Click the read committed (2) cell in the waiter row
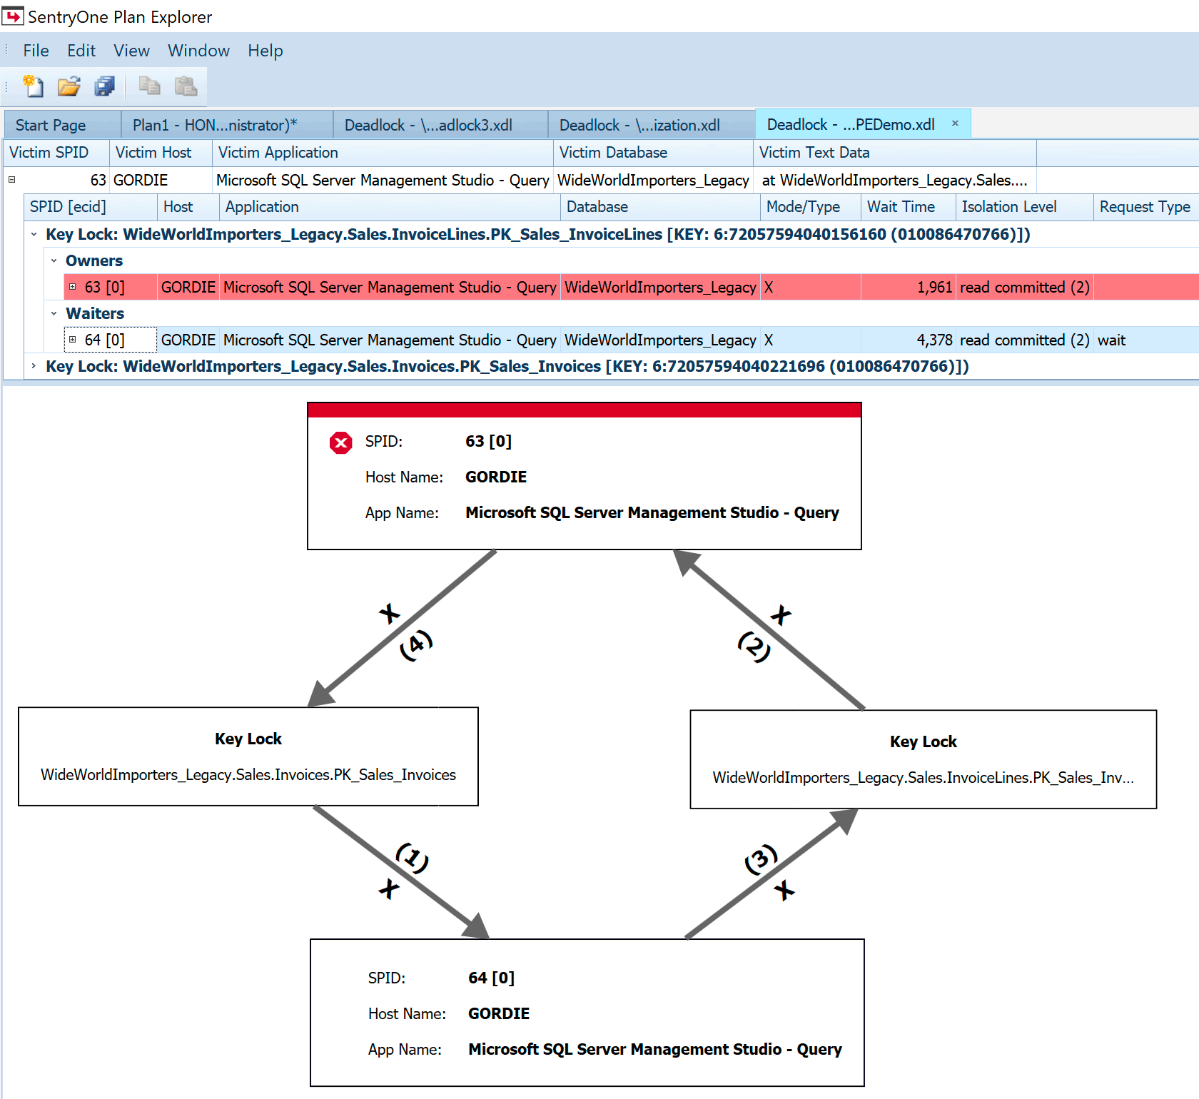 coord(1025,340)
